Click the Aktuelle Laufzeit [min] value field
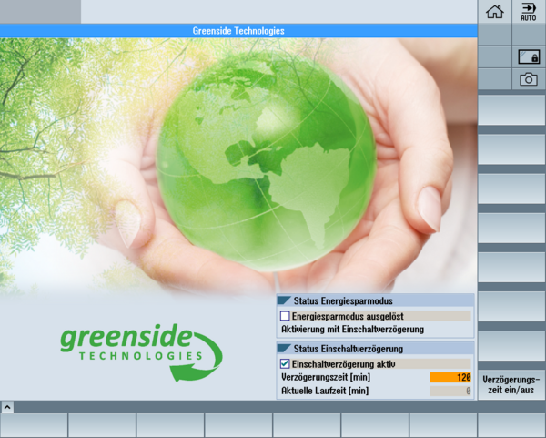The width and height of the screenshot is (546, 438). 450,391
